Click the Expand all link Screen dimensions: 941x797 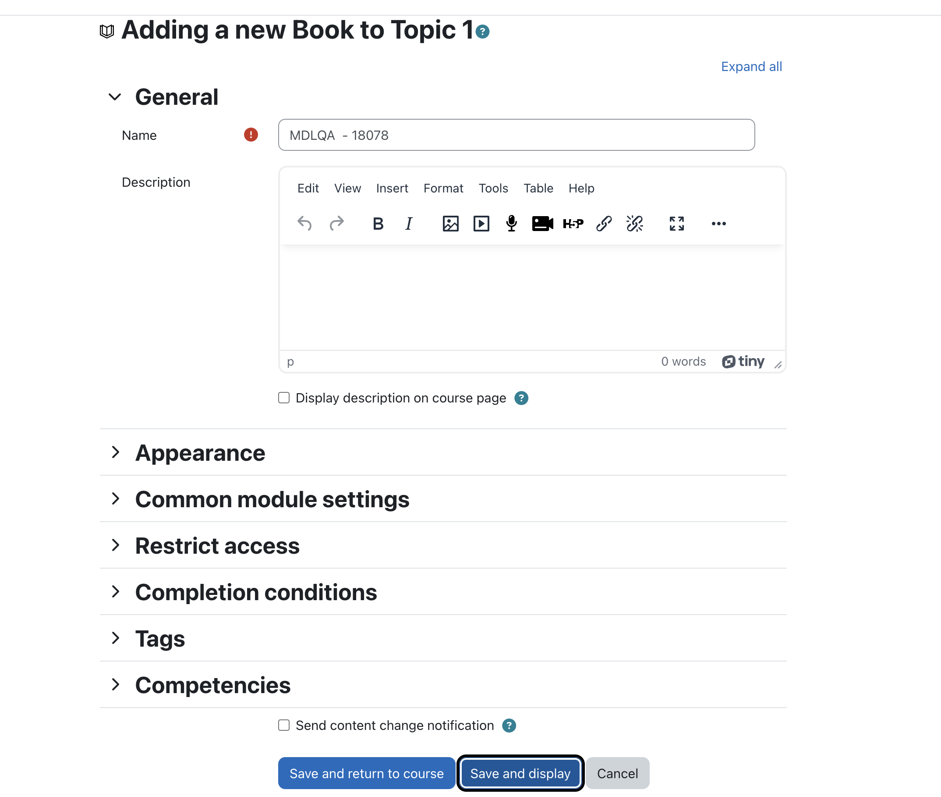(x=751, y=67)
